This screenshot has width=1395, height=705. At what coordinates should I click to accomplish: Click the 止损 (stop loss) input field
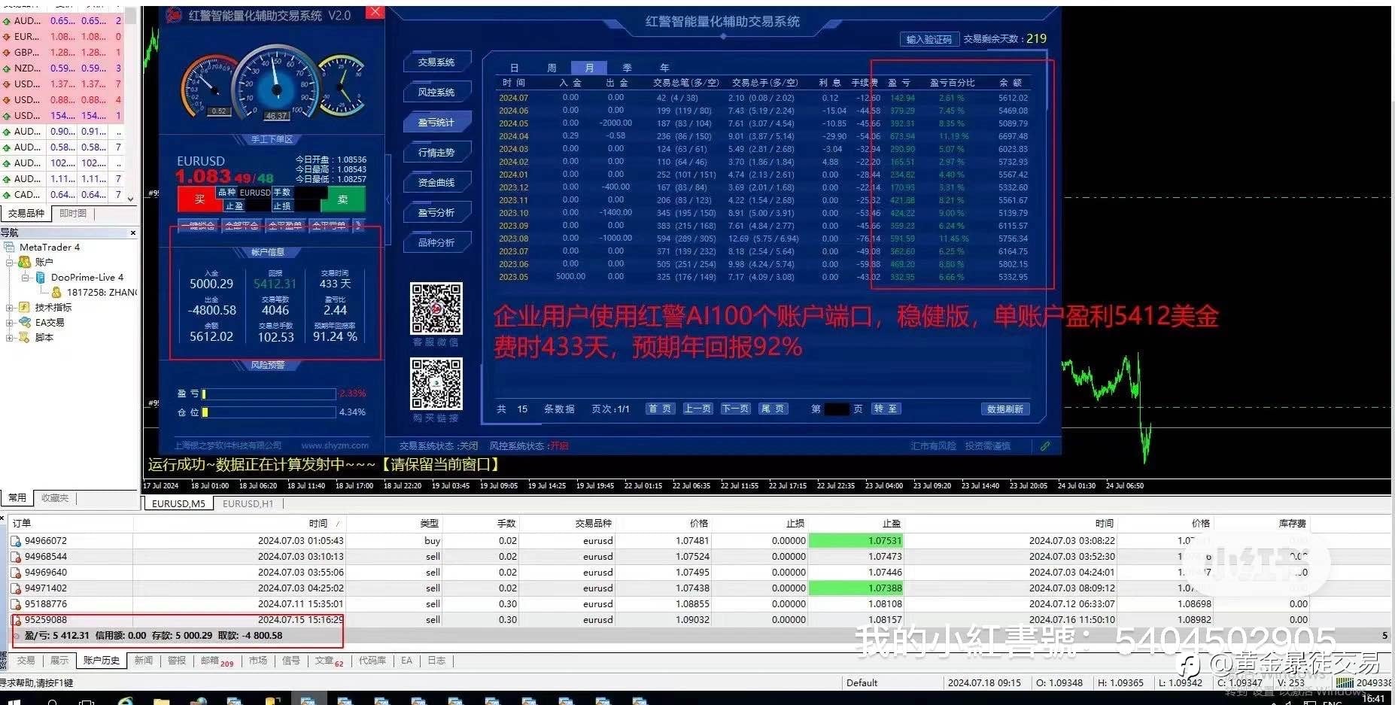click(x=309, y=206)
